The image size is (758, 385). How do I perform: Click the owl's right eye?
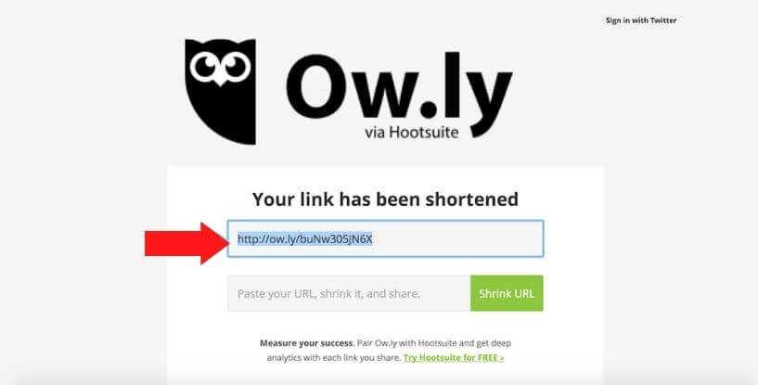236,66
